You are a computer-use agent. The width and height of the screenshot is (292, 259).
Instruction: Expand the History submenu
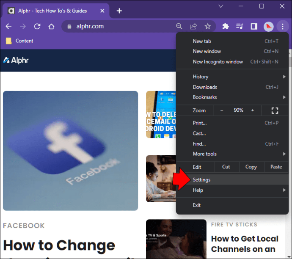pos(232,77)
